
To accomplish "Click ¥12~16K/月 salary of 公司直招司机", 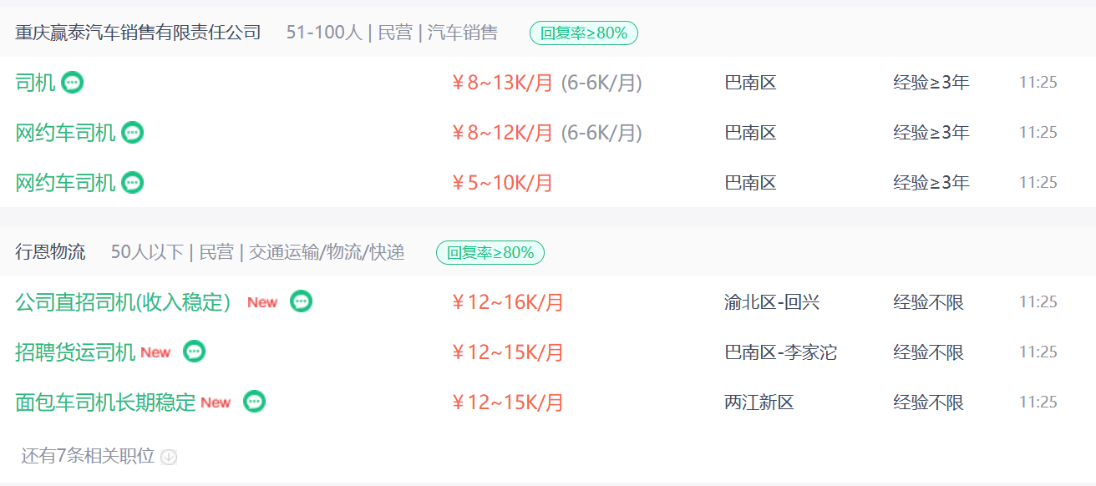I will click(x=507, y=302).
